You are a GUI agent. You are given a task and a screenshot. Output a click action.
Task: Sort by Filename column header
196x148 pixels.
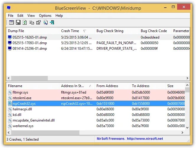33,86
